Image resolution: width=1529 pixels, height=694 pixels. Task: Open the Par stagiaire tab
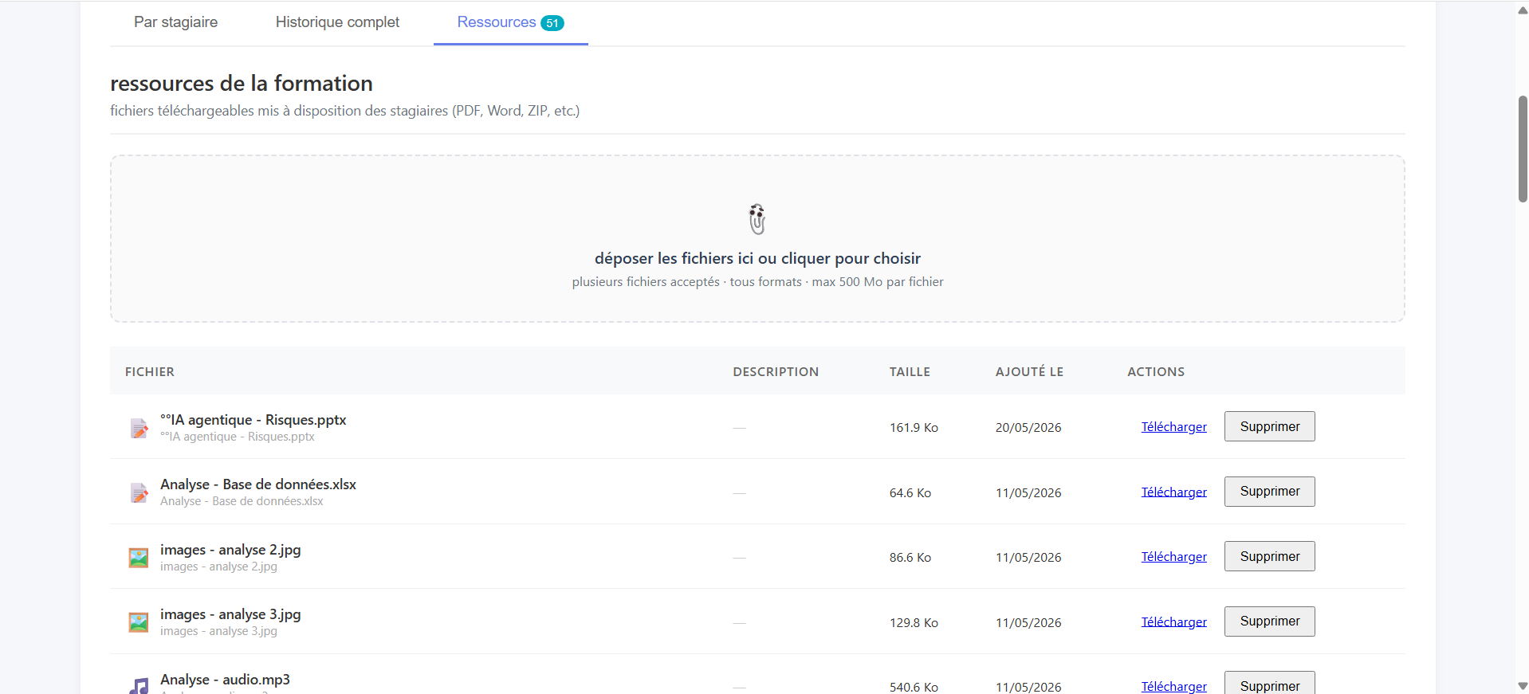point(175,22)
